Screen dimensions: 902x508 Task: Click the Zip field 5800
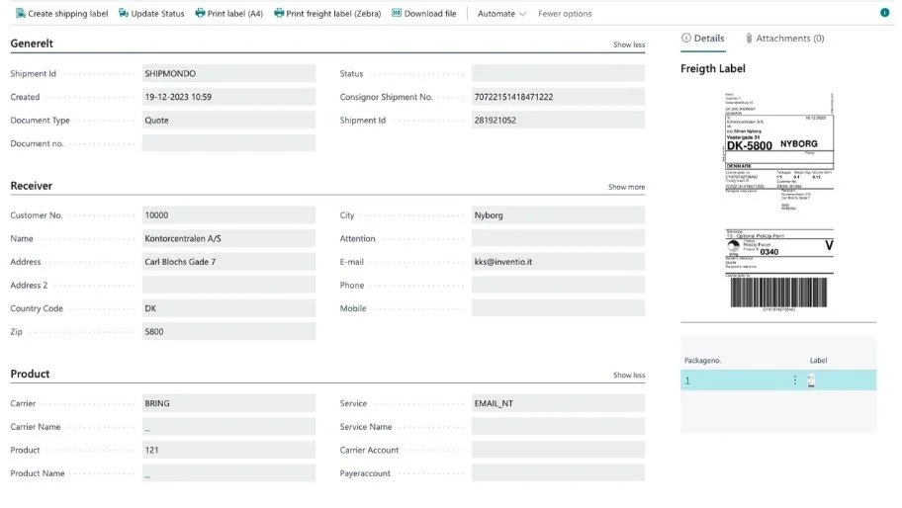click(228, 331)
